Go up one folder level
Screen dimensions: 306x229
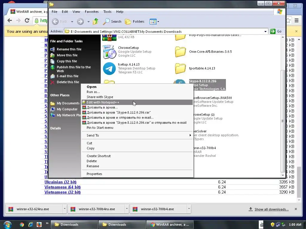tap(96, 21)
